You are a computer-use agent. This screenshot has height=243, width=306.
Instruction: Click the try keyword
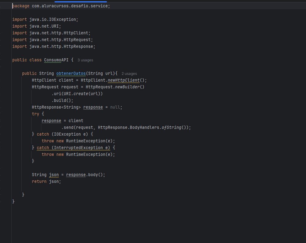point(36,114)
